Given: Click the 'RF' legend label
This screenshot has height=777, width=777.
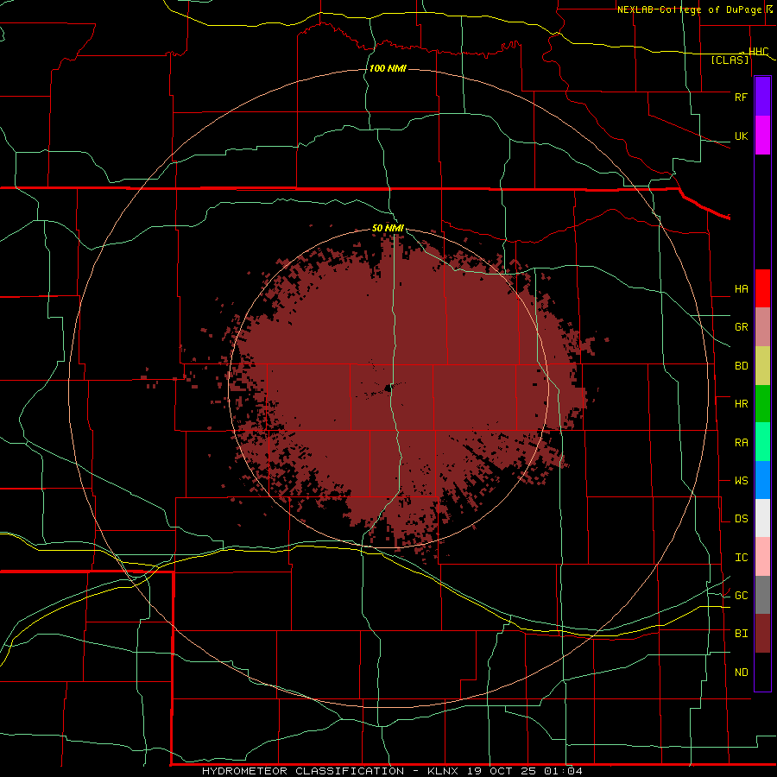Looking at the screenshot, I should pyautogui.click(x=742, y=97).
